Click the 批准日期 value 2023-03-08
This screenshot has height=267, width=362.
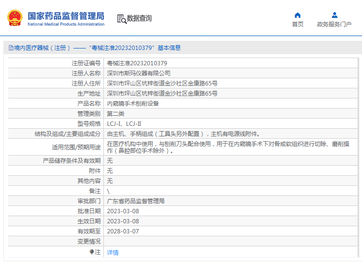(x=123, y=211)
